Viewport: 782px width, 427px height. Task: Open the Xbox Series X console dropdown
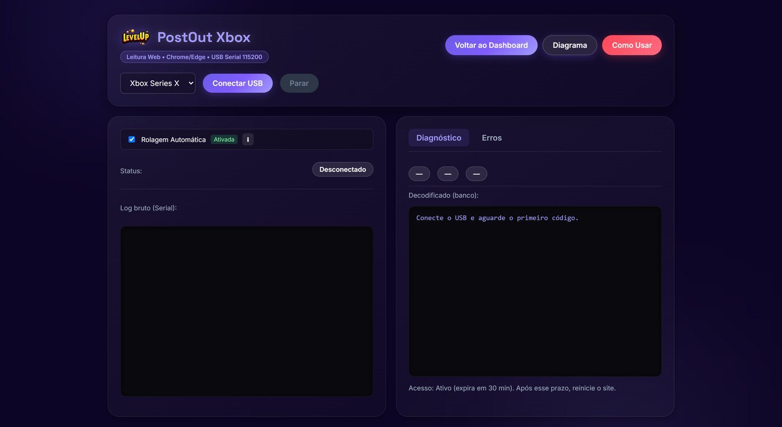coord(158,83)
